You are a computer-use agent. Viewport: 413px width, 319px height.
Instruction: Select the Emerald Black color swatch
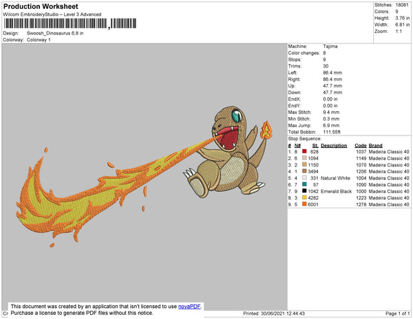pos(304,190)
